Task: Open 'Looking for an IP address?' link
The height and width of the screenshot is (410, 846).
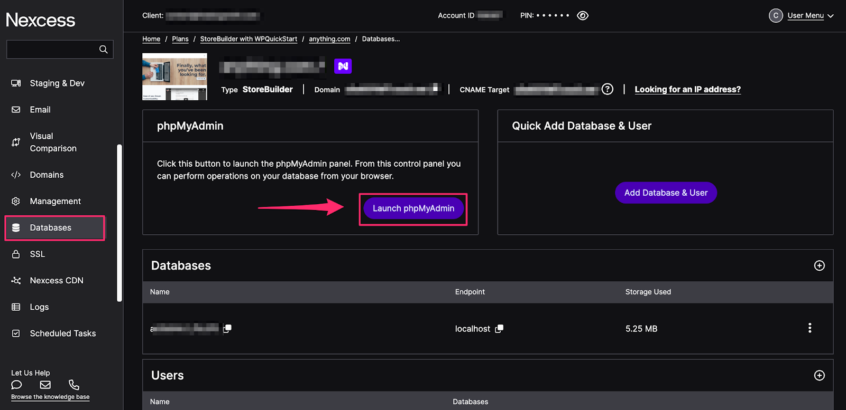Action: coord(687,89)
